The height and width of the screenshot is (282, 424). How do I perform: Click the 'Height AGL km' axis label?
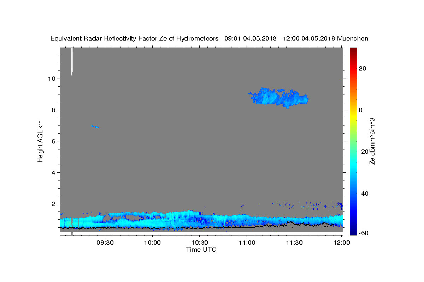[x=40, y=141]
